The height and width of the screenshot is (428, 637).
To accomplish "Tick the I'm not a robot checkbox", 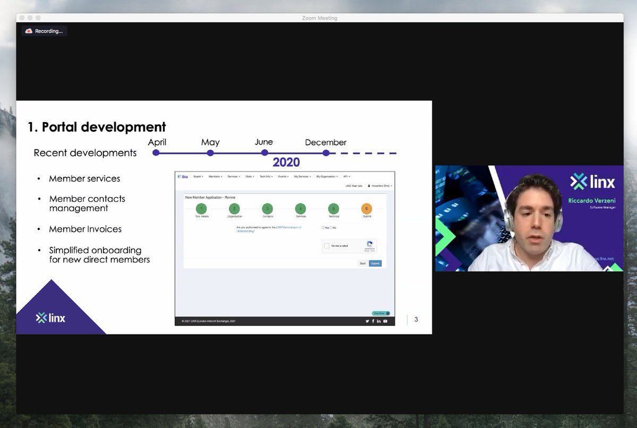I will pyautogui.click(x=327, y=246).
